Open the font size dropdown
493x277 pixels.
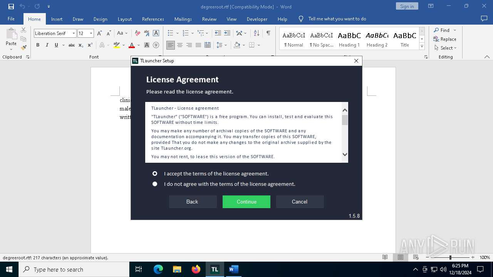tap(91, 33)
